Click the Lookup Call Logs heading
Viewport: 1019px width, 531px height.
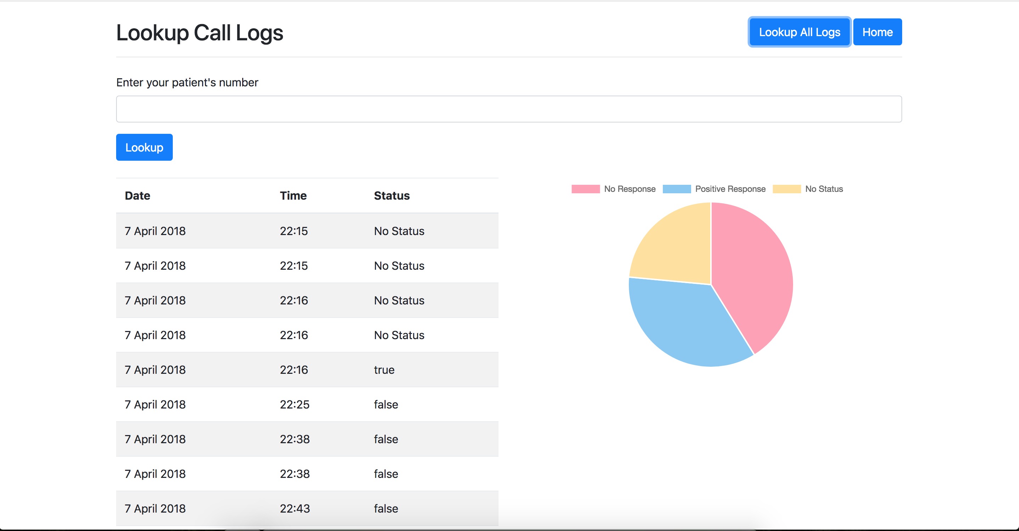pyautogui.click(x=199, y=33)
